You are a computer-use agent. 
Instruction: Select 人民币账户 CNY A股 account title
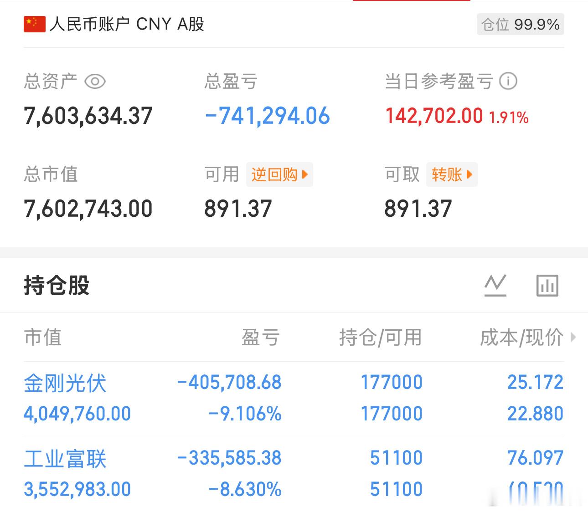(127, 24)
